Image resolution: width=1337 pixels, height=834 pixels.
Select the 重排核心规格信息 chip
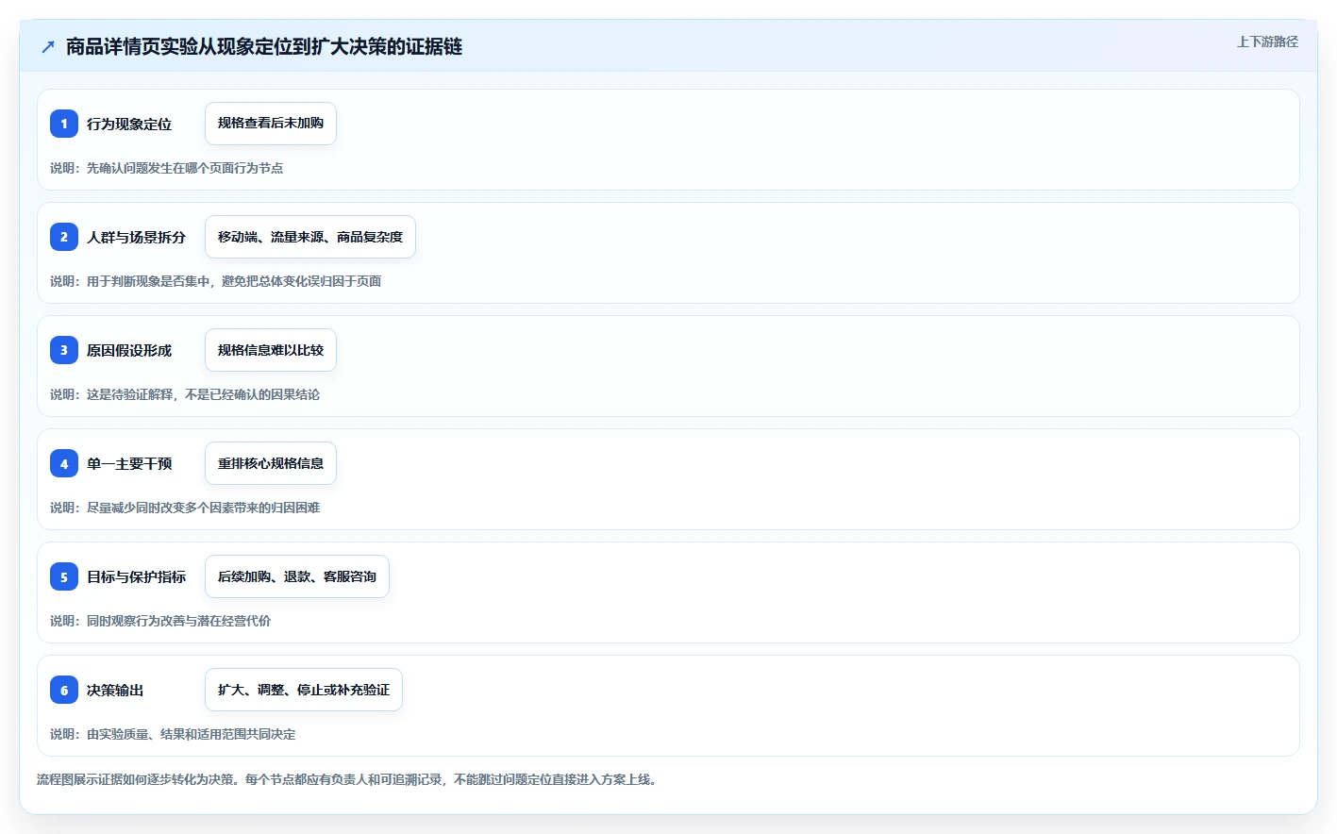pos(271,463)
